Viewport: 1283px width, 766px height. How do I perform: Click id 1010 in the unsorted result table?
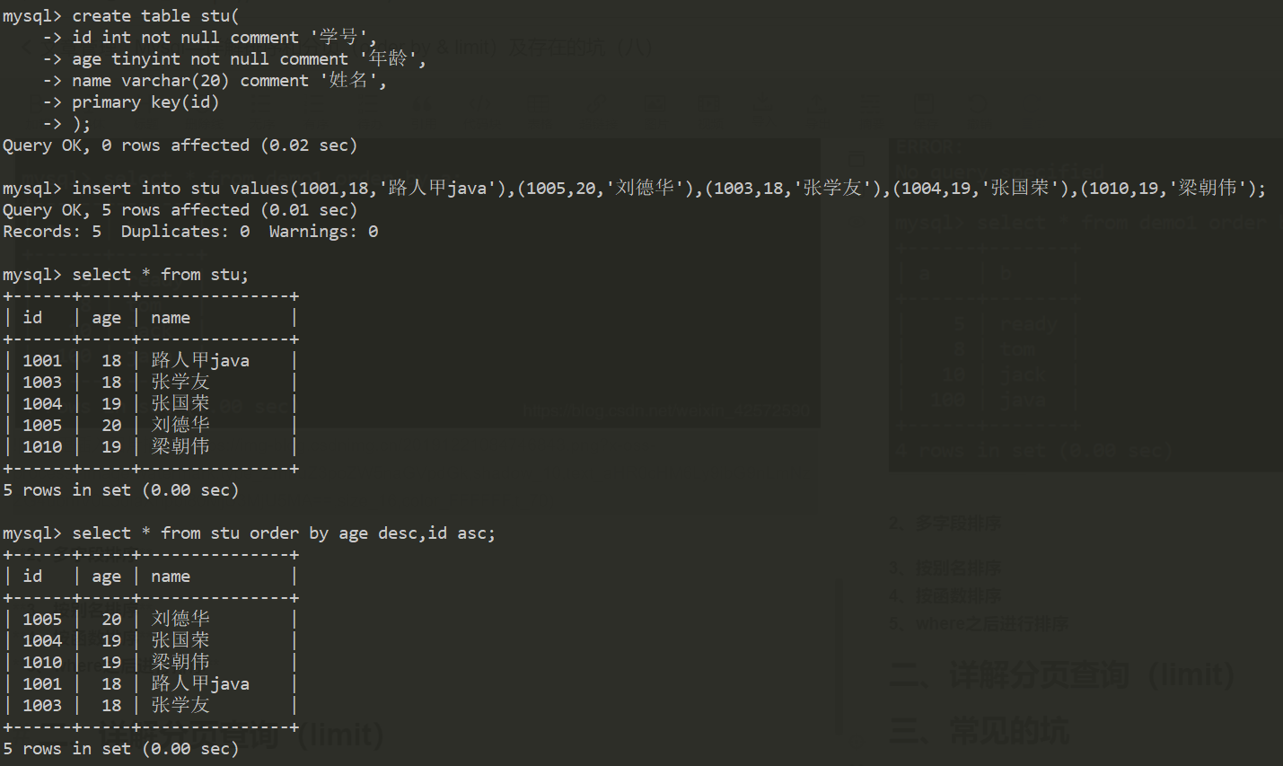[x=42, y=447]
